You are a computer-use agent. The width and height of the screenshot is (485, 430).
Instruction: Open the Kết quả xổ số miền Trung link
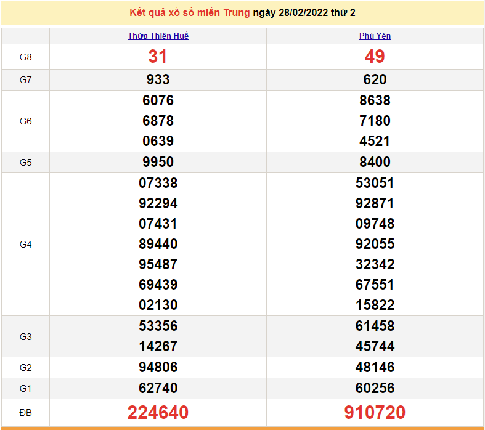190,13
